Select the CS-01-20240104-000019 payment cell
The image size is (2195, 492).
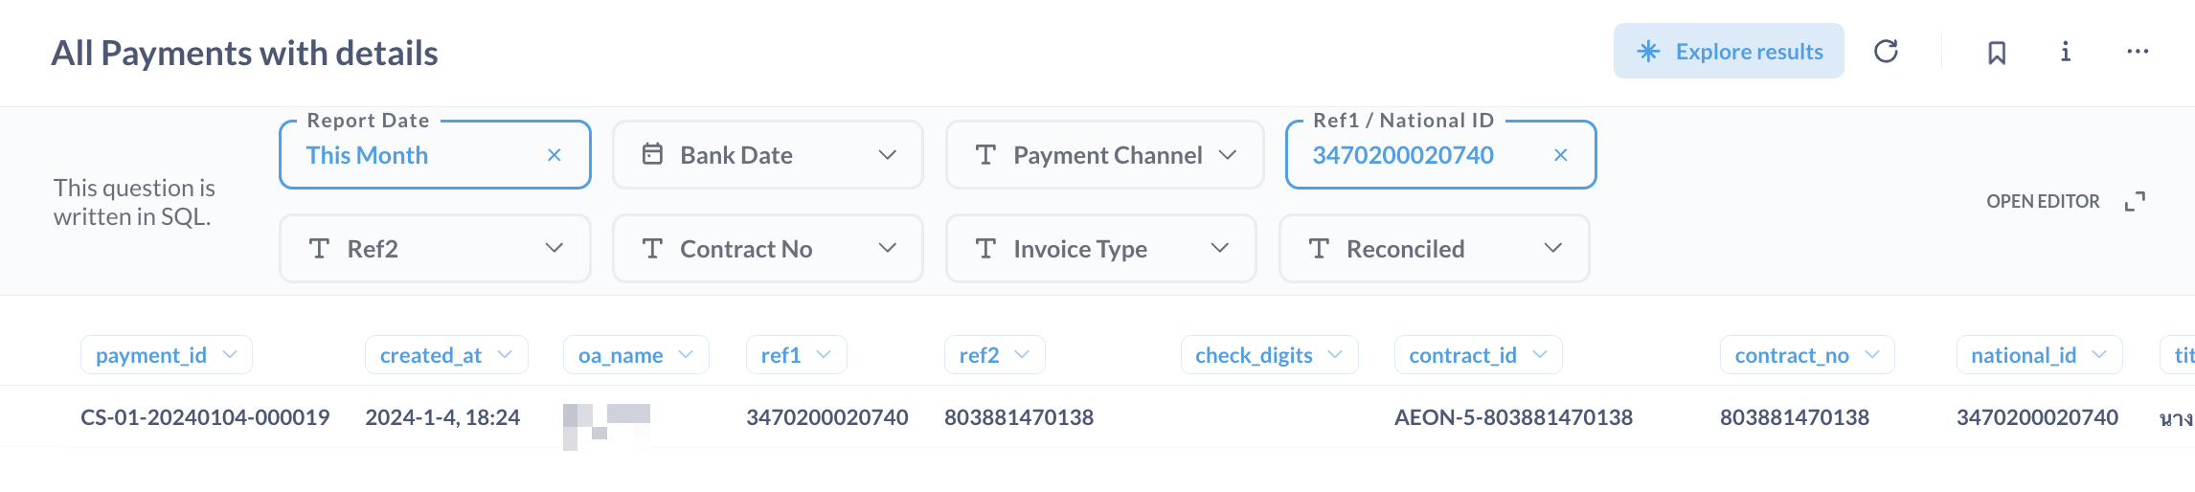[x=205, y=417]
